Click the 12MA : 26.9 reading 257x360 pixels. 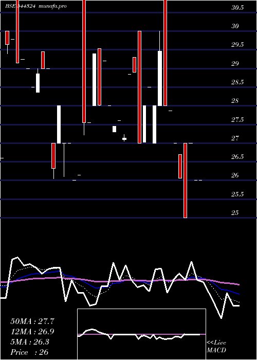[x=32, y=332]
